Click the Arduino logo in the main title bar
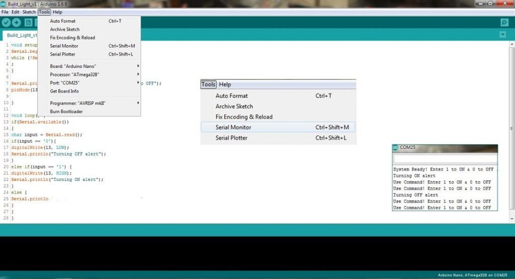The image size is (515, 279). pos(3,4)
